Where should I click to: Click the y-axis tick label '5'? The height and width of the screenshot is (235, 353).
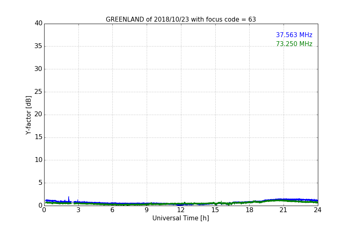(x=40, y=183)
